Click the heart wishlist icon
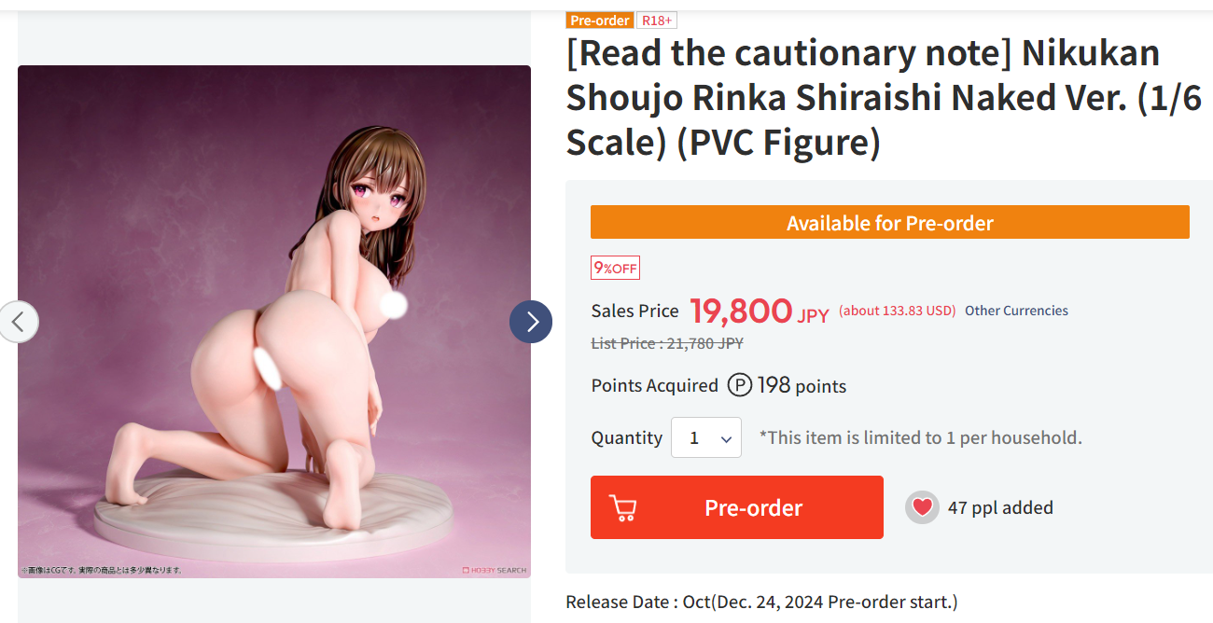 (922, 507)
